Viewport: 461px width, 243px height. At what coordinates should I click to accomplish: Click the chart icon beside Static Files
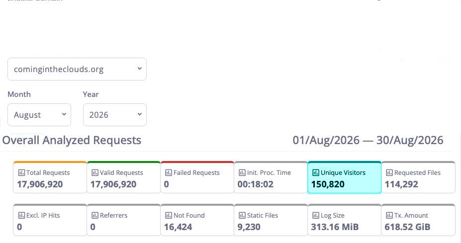[x=242, y=215]
